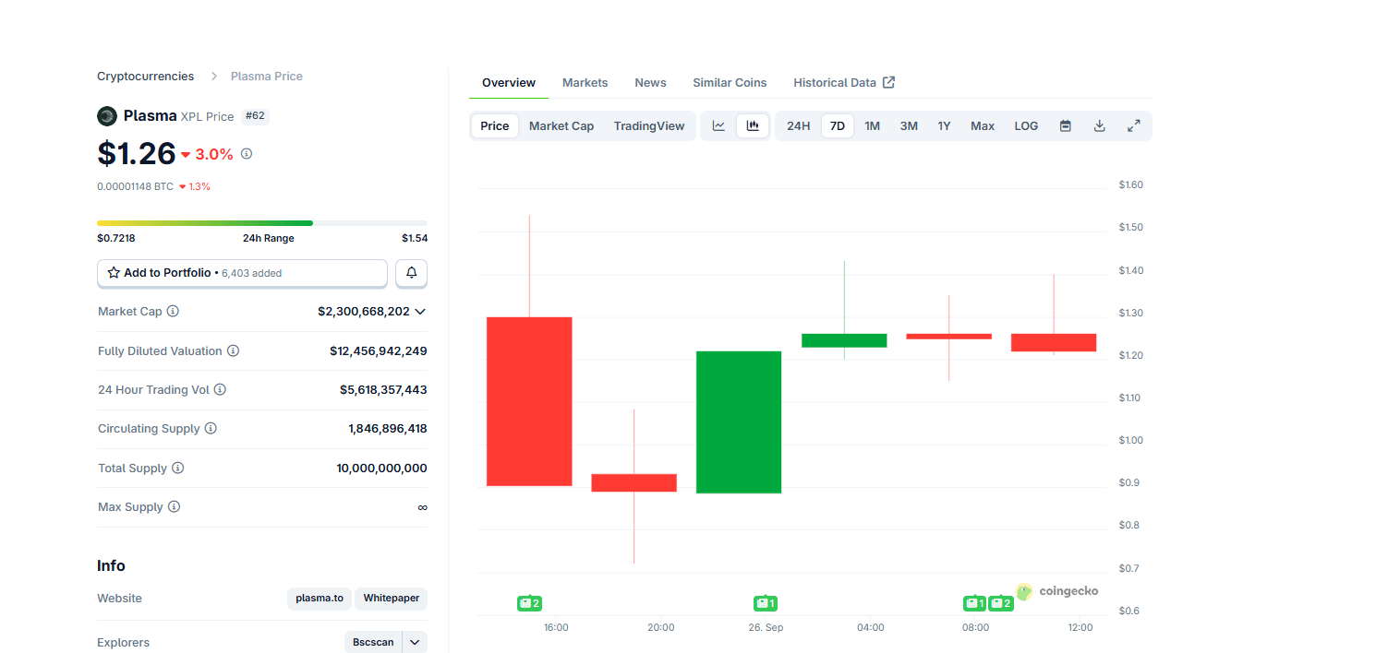Open the Markets tab

585,83
